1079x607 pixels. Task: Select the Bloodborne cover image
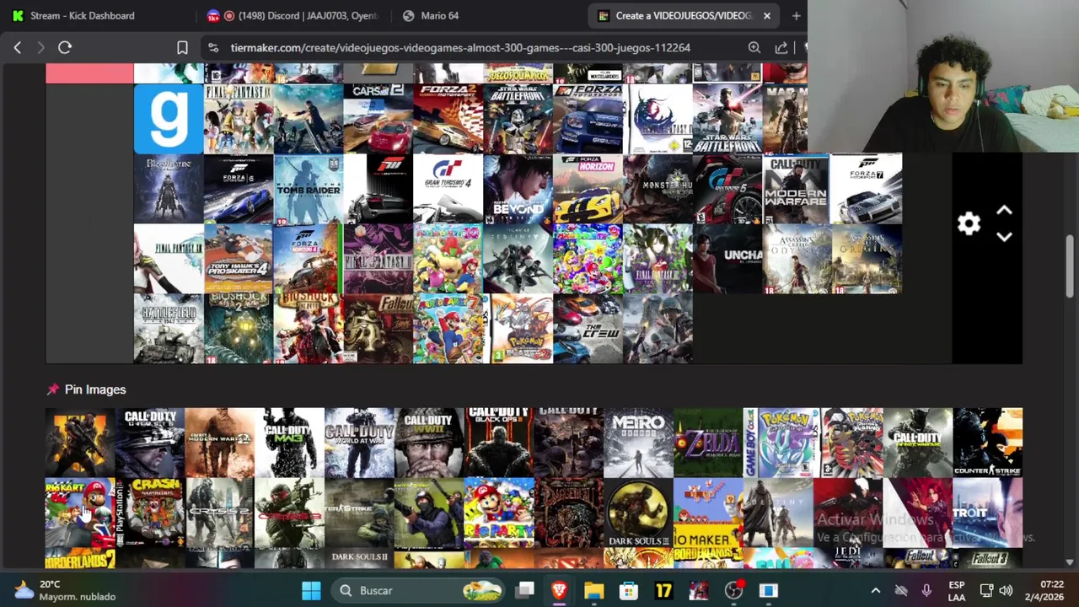tap(169, 189)
